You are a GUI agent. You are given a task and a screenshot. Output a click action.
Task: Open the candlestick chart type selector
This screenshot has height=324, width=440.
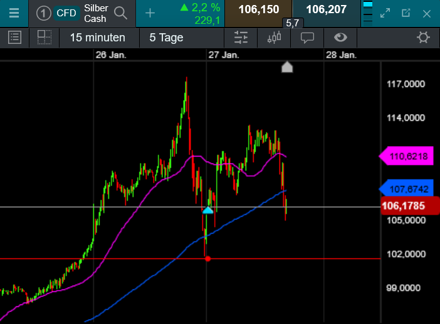point(274,38)
